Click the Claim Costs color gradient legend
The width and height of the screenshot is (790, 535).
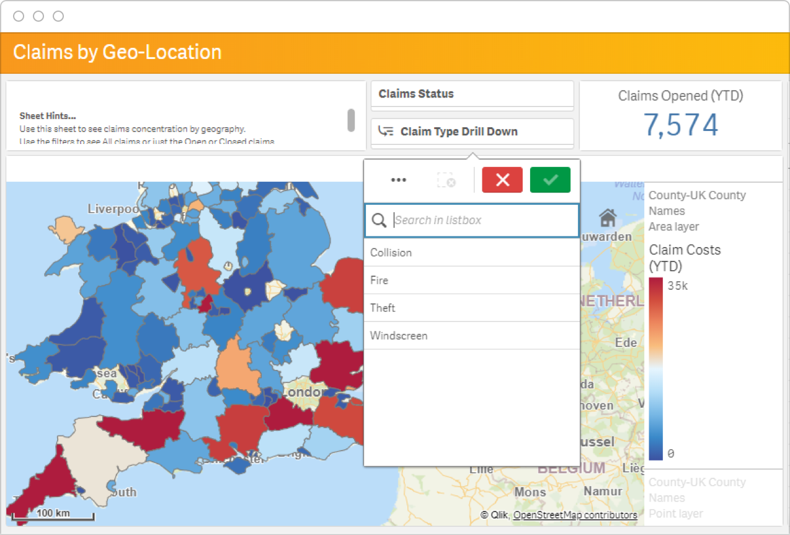[x=655, y=369]
